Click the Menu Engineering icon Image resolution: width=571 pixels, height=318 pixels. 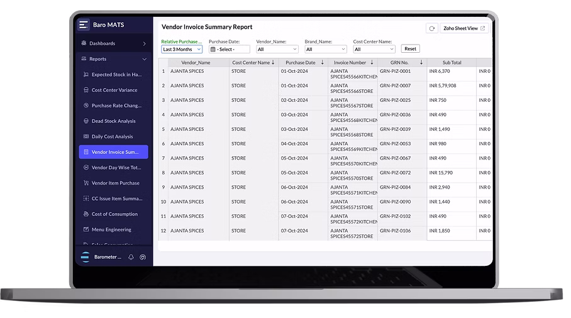[x=86, y=229]
